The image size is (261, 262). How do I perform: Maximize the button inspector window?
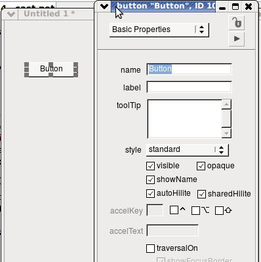[x=235, y=7]
